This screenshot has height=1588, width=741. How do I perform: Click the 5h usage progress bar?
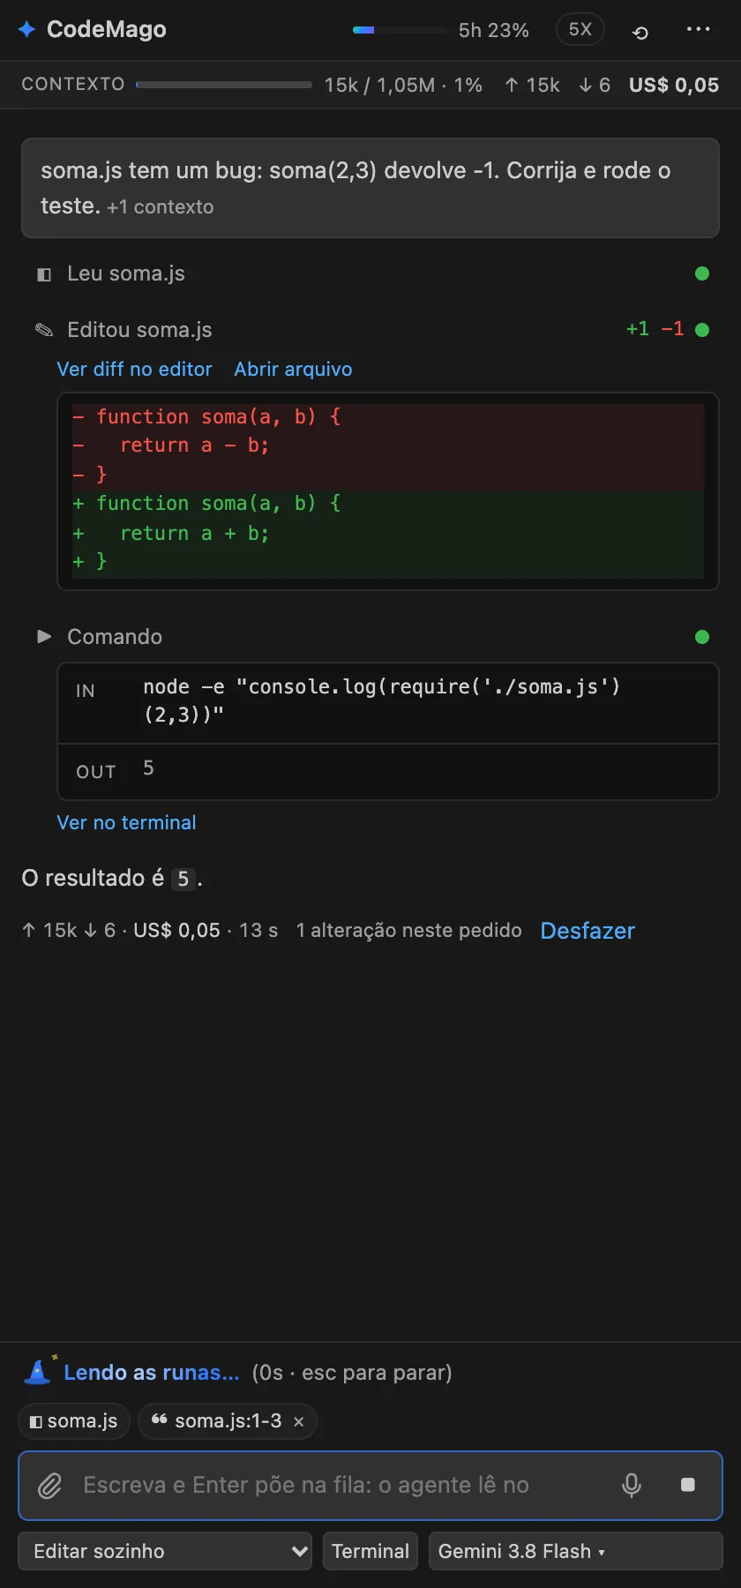pyautogui.click(x=400, y=30)
